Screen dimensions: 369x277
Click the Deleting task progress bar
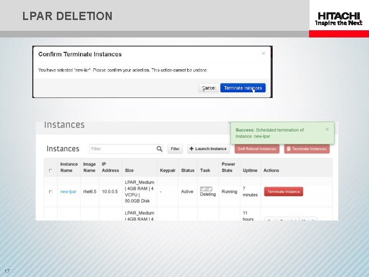[x=206, y=189]
